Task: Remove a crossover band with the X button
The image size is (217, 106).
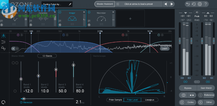Action: [13, 48]
